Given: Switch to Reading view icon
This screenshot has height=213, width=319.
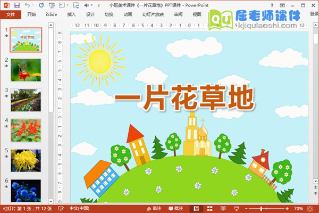Looking at the screenshot, I should (x=223, y=209).
